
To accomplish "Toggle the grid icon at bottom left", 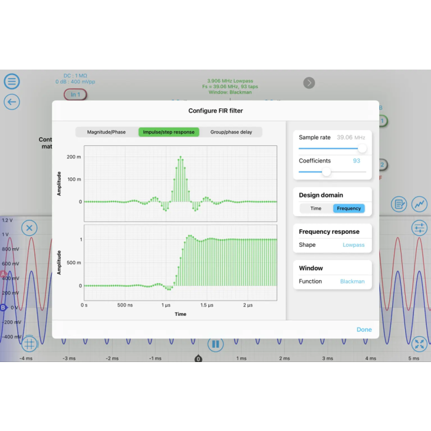I will (x=30, y=344).
